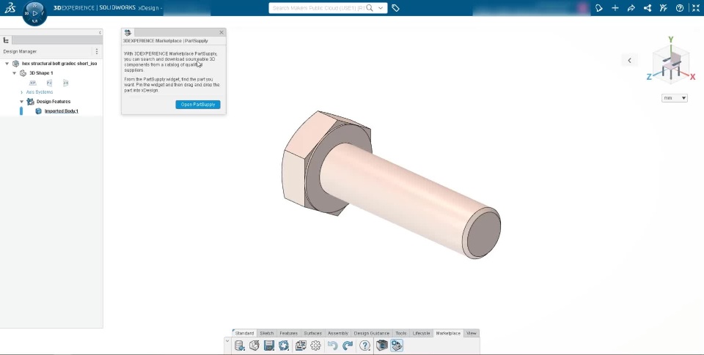
Task: Click the PartSupply panel header icon
Action: coord(128,33)
